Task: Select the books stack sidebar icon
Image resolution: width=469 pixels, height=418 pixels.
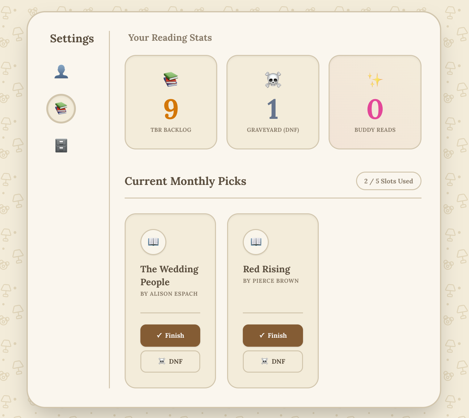Action: click(61, 109)
